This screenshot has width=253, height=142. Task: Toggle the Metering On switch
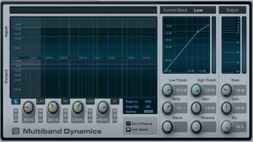tap(148, 112)
